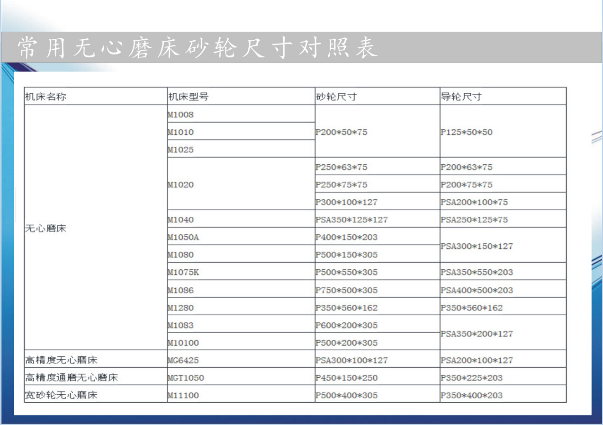
Task: Select model cell M1075K
Action: (241, 271)
